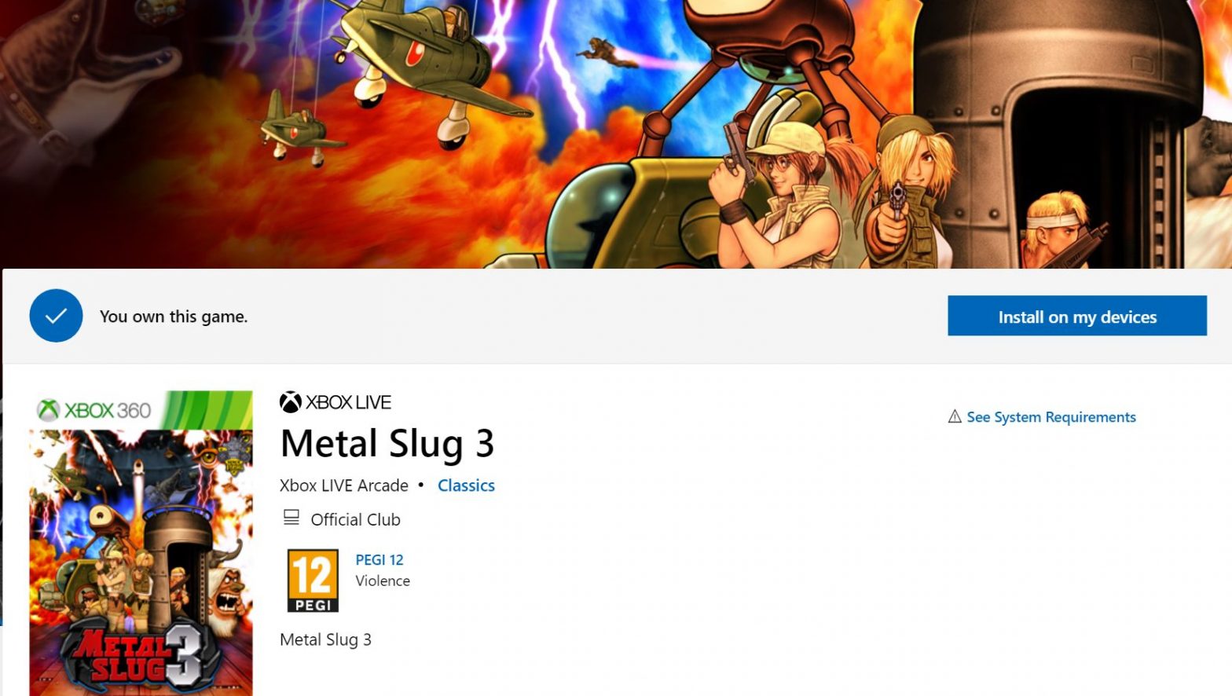Click the Metal Slug 3 hero banner artwork
1232x696 pixels.
616,134
